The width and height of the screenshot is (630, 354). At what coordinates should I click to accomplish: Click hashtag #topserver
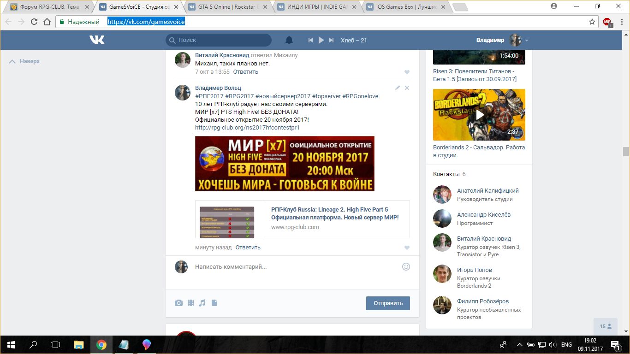tap(326, 96)
